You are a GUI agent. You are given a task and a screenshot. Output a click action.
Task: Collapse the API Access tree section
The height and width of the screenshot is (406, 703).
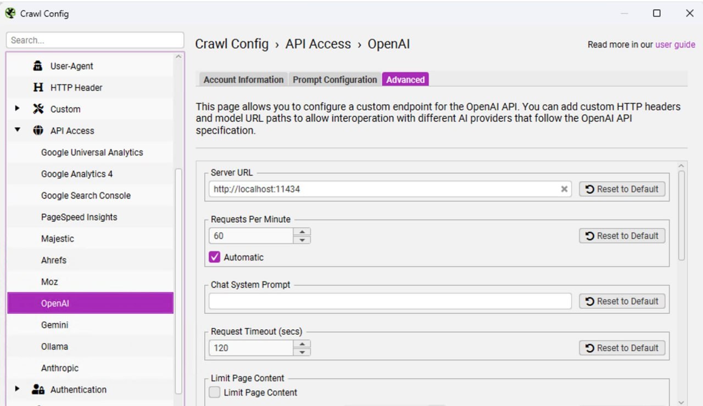point(18,131)
